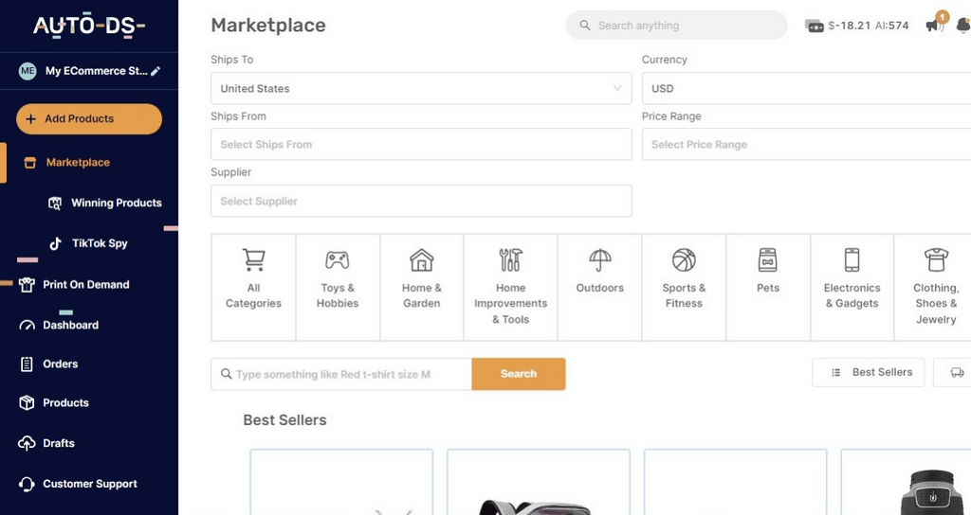971x515 pixels.
Task: Select the Outdoors category label
Action: pyautogui.click(x=599, y=288)
